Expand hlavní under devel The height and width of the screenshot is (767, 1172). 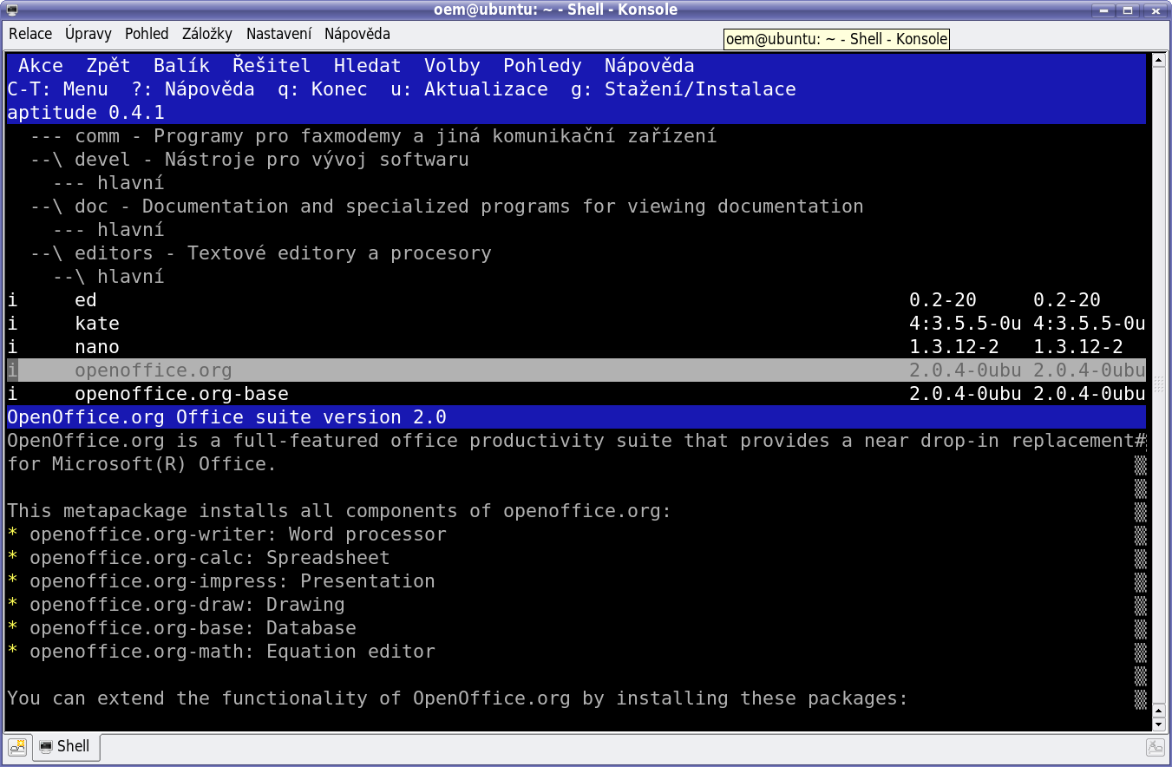pos(108,183)
